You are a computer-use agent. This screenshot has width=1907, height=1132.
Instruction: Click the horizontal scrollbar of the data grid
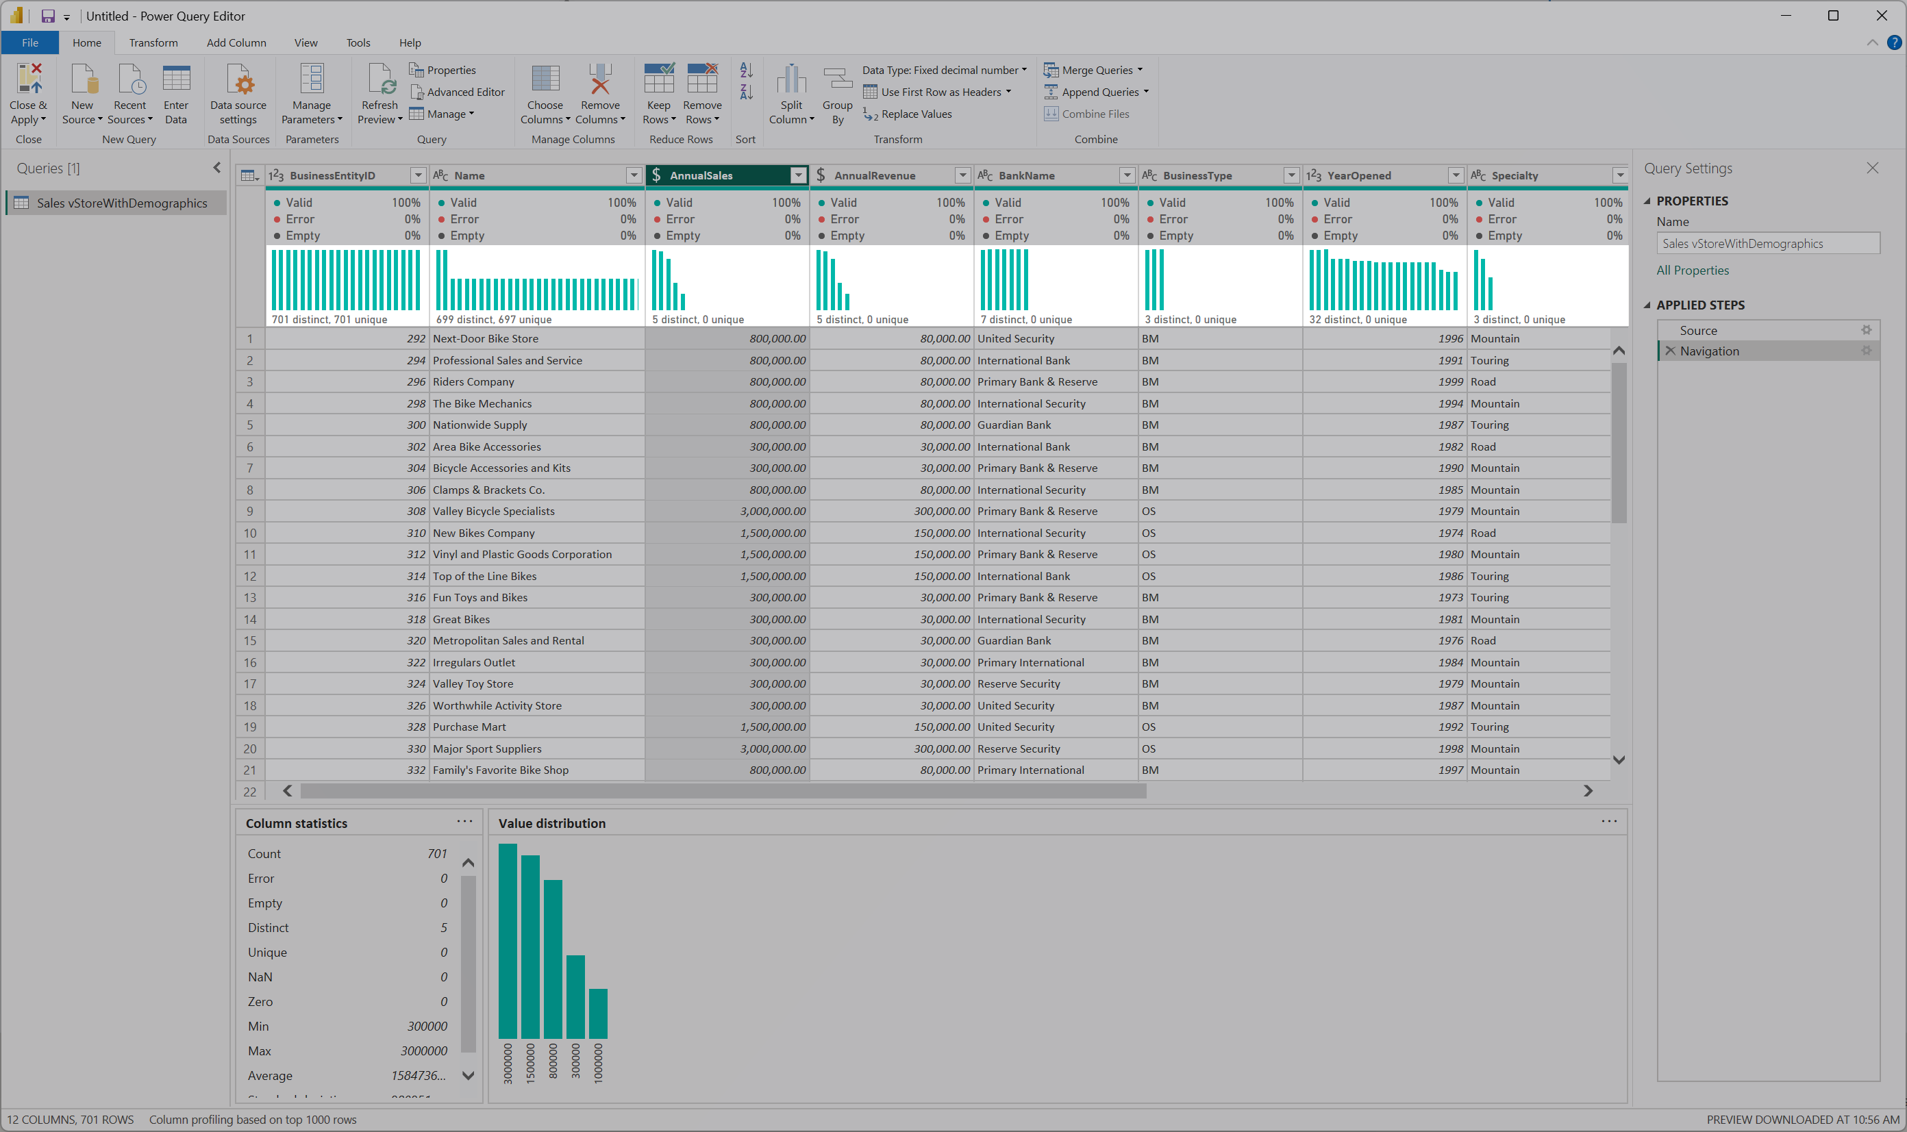coord(723,791)
